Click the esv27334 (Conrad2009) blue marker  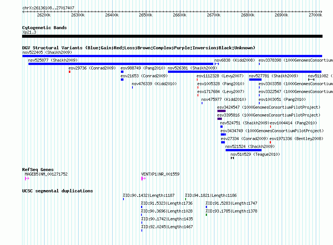click(x=223, y=142)
